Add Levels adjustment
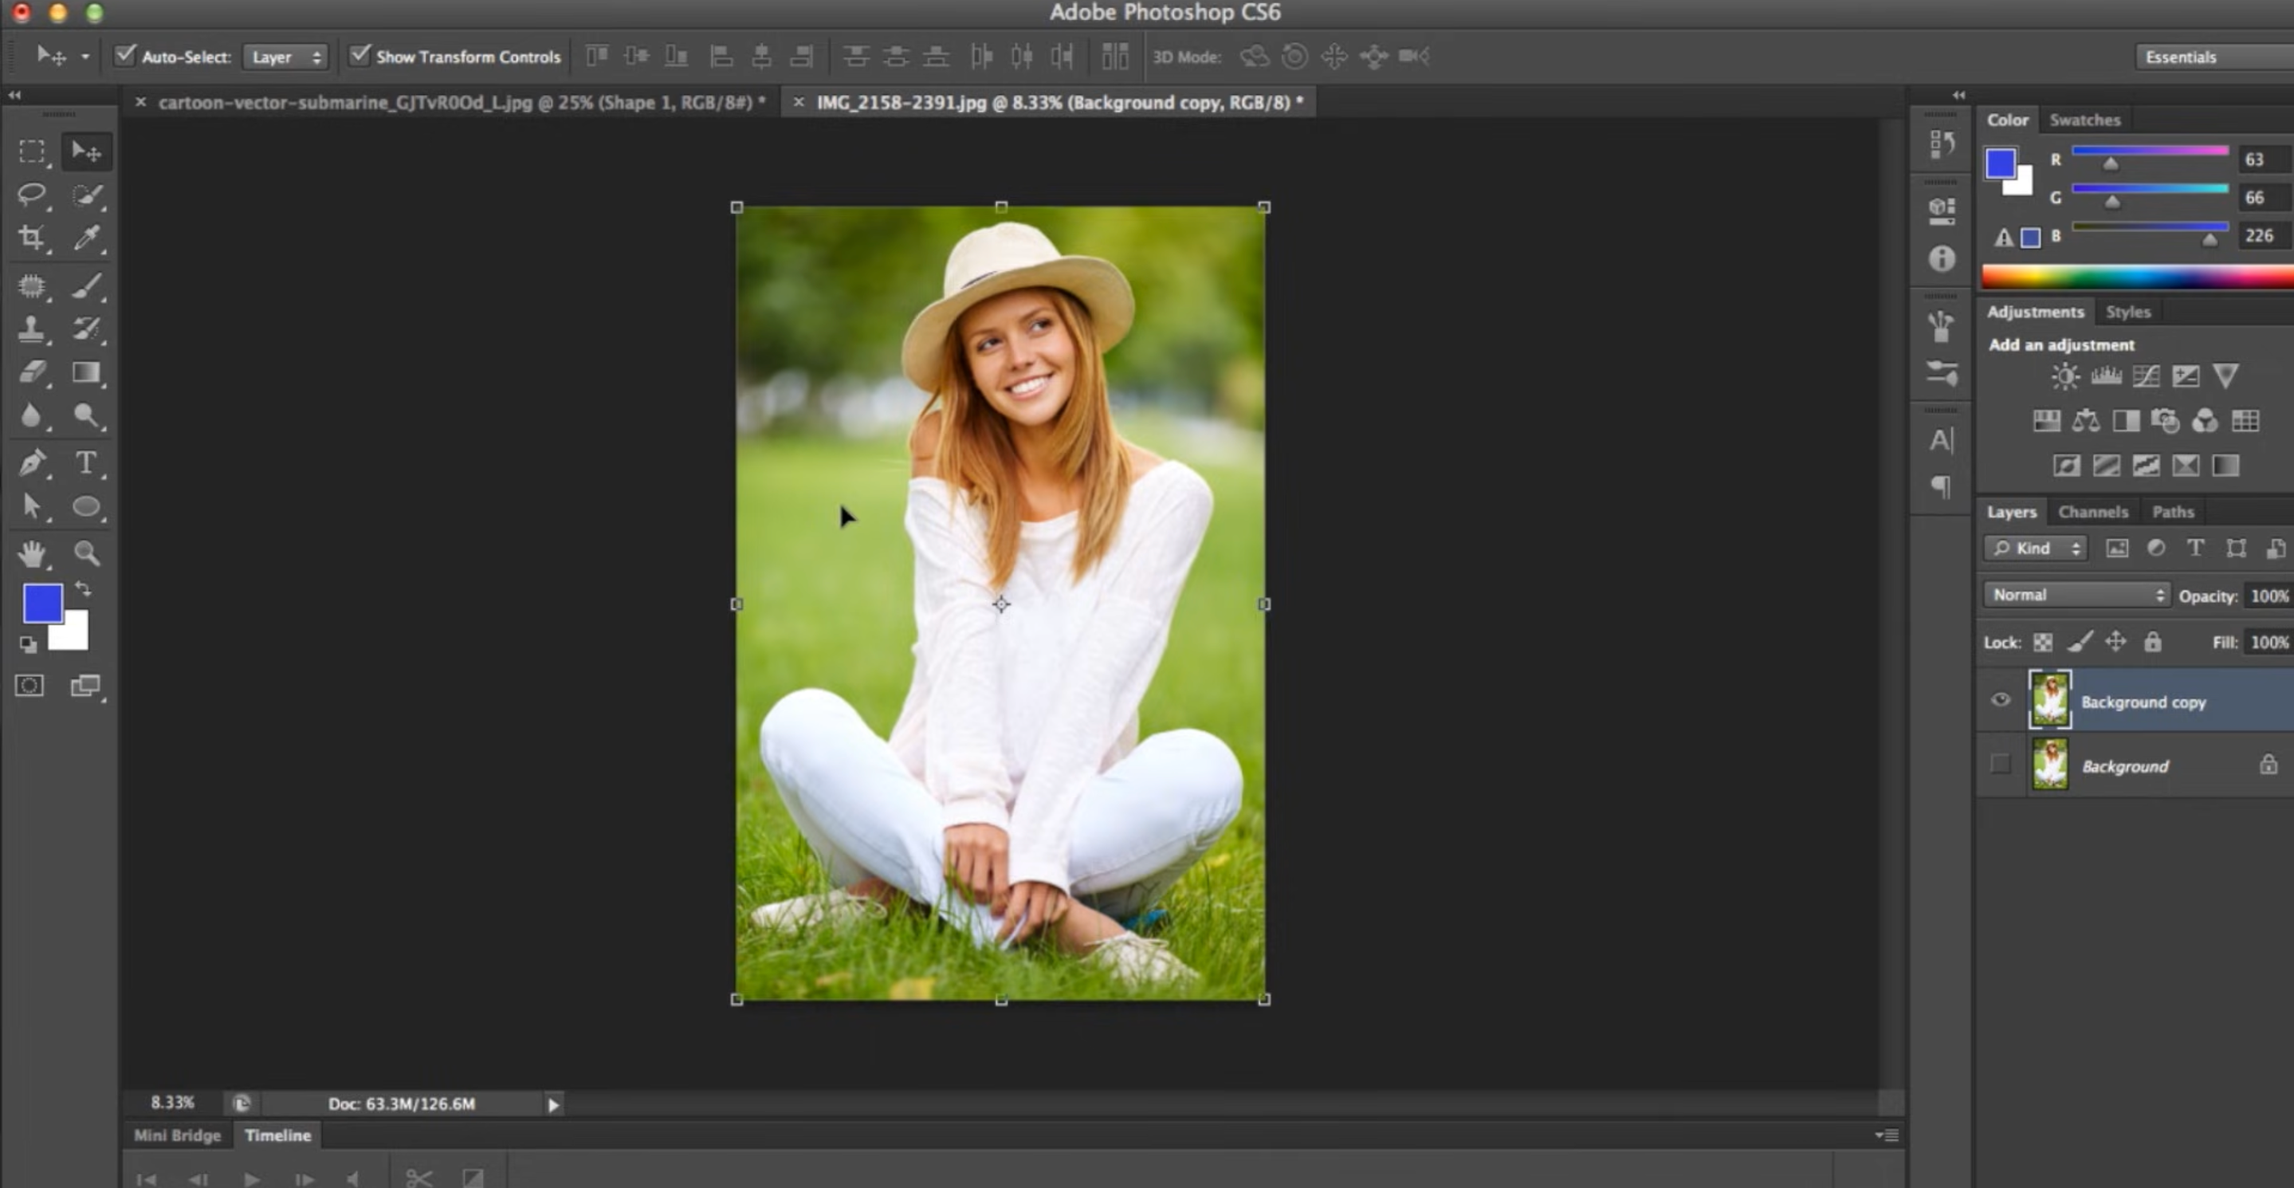This screenshot has height=1188, width=2294. (x=2105, y=376)
